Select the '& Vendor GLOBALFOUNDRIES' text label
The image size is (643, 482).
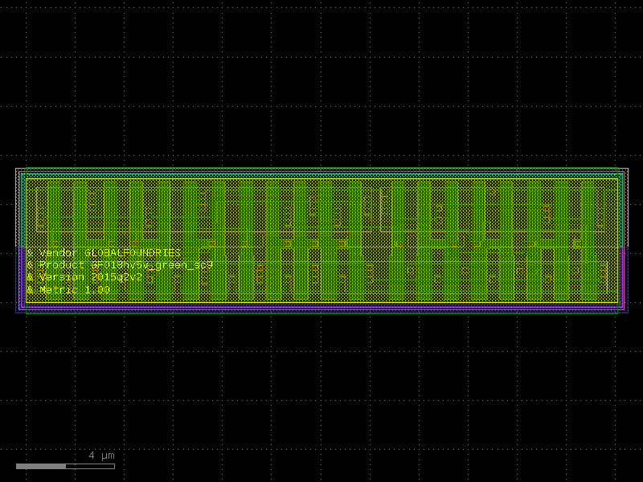[x=104, y=253]
